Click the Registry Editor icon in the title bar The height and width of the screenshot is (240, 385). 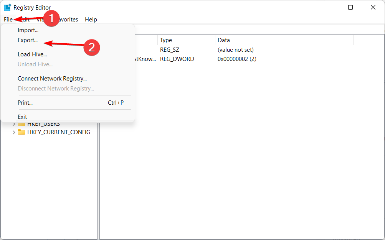(7, 7)
